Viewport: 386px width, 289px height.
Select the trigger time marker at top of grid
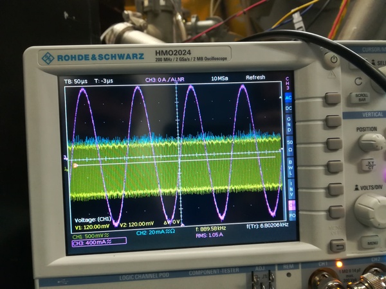tap(176, 84)
